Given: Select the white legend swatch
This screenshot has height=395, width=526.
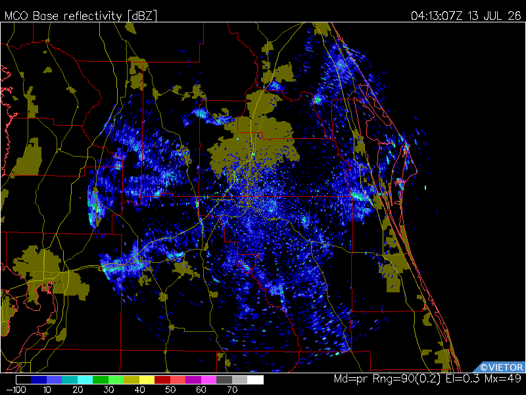Looking at the screenshot, I should pos(255,380).
